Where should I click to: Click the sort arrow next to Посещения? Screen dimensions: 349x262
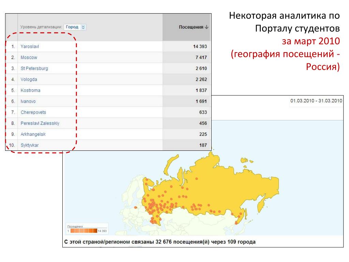coord(206,27)
